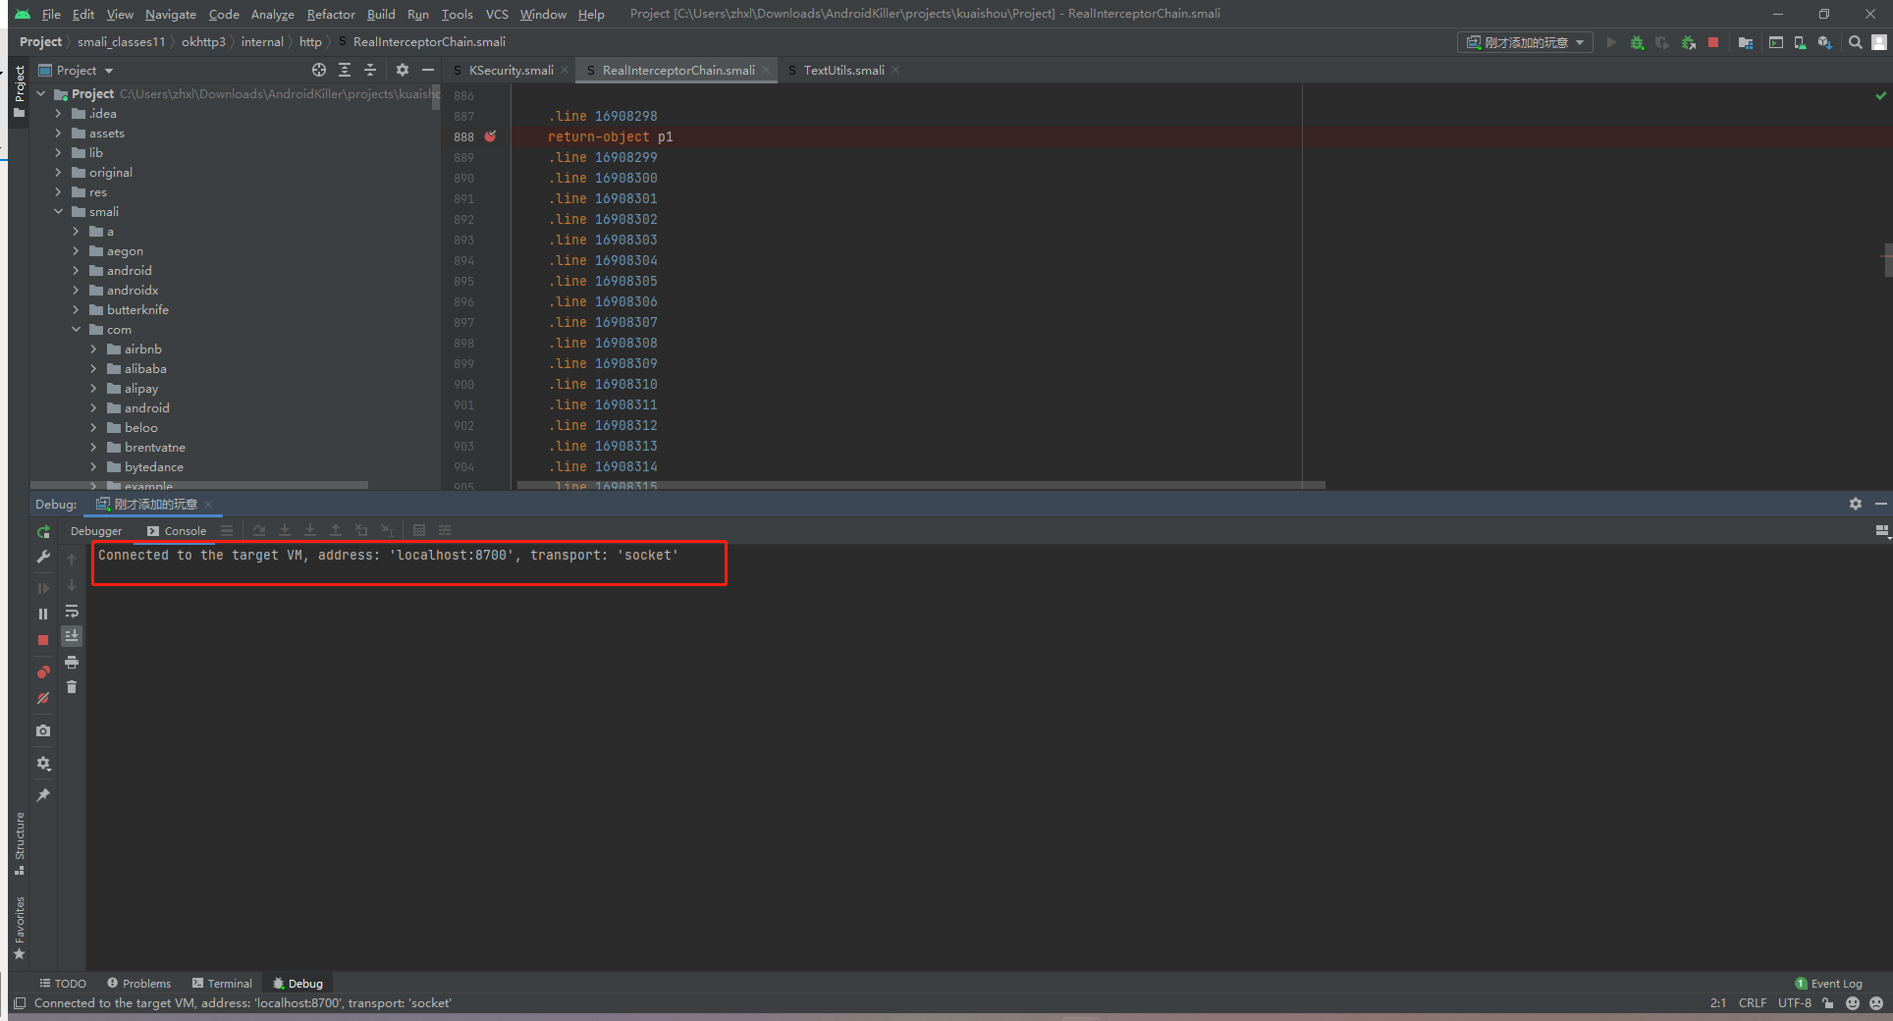
Task: Switch to KSecurity.smali editor tab
Action: pos(511,70)
